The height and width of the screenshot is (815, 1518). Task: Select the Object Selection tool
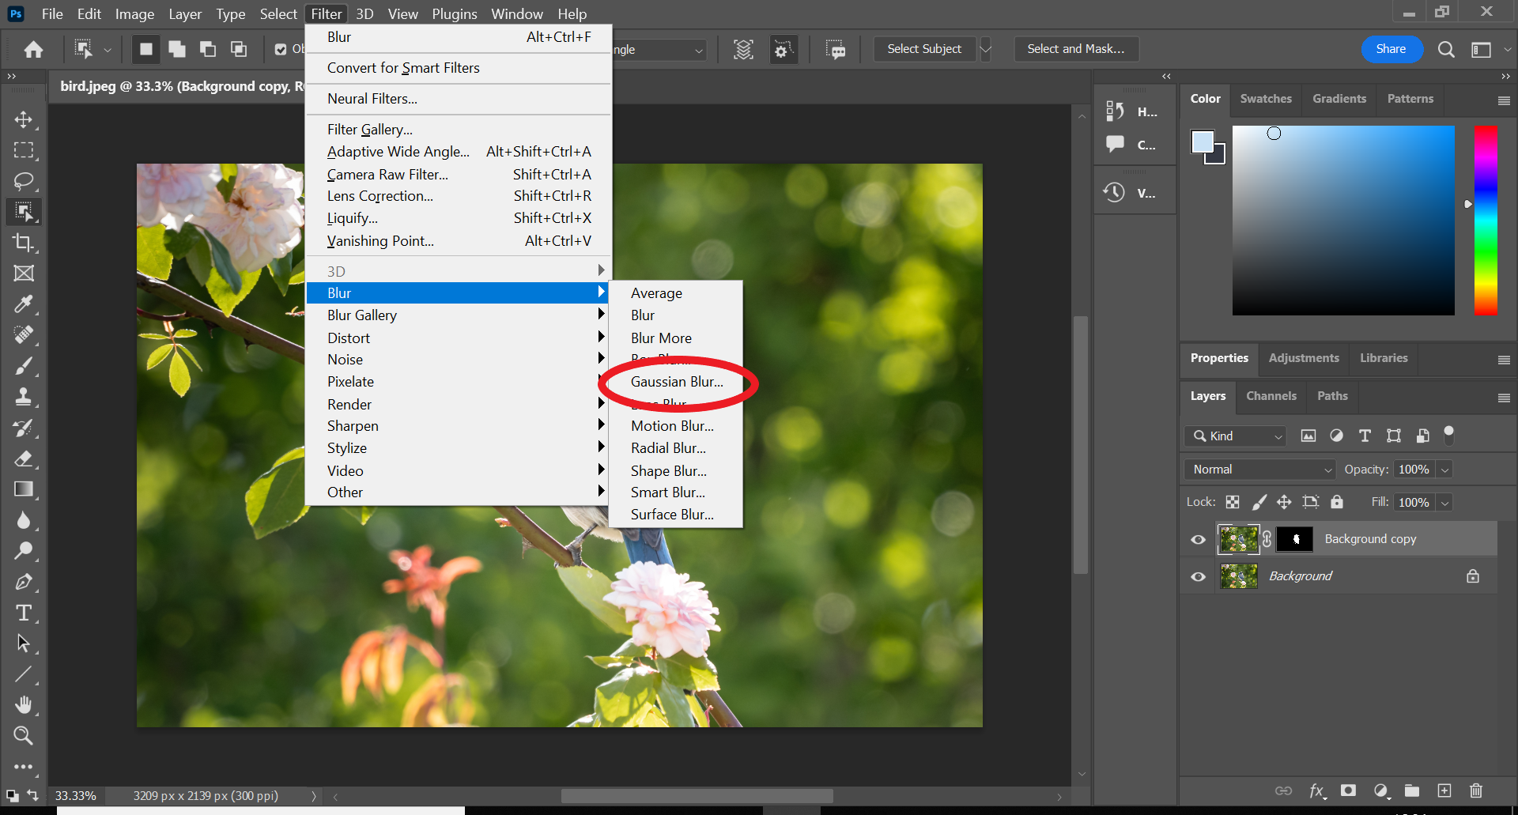coord(24,212)
